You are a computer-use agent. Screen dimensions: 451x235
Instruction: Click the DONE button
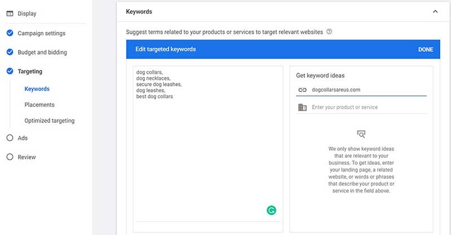coord(426,50)
